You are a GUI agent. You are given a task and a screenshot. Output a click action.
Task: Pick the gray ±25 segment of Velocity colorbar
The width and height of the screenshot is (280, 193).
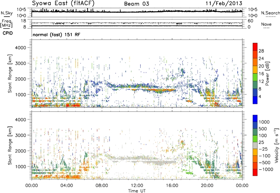(x=255, y=146)
